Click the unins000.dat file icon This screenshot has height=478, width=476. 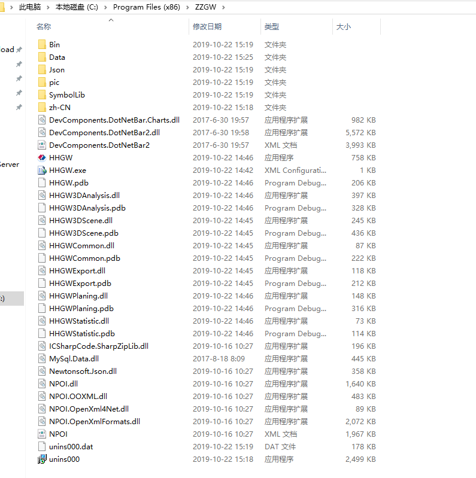click(x=42, y=447)
